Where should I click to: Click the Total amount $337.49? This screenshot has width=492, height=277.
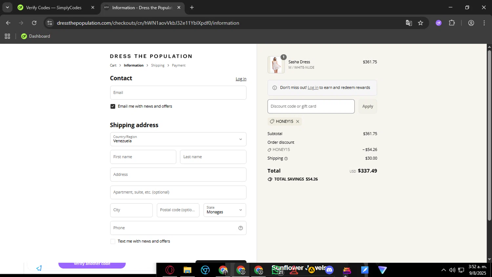[367, 171]
